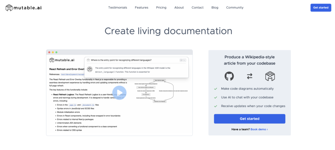Open the About nav item
This screenshot has height=150, width=335.
pyautogui.click(x=179, y=8)
